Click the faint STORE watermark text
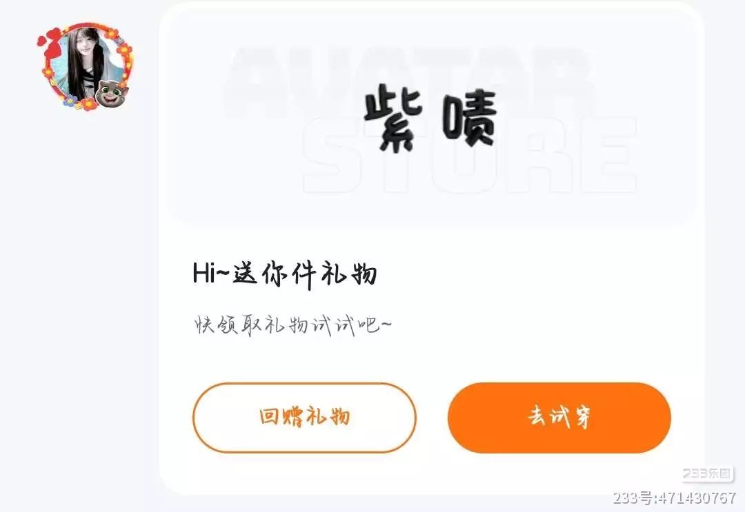This screenshot has height=512, width=745. [x=470, y=156]
